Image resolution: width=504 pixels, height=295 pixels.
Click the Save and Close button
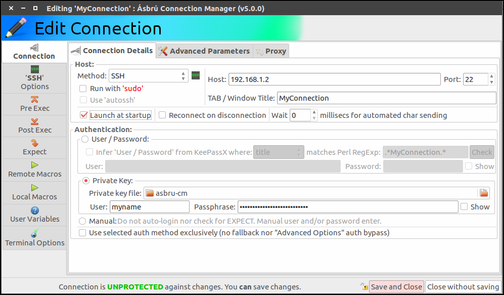396,286
